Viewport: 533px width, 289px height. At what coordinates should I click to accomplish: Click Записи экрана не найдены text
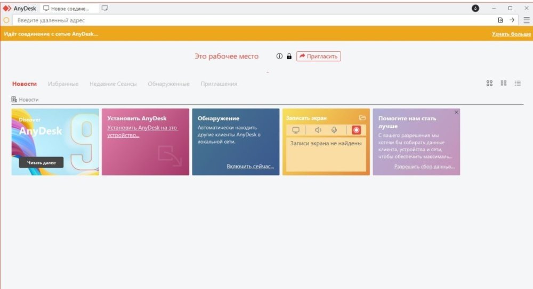tap(326, 143)
